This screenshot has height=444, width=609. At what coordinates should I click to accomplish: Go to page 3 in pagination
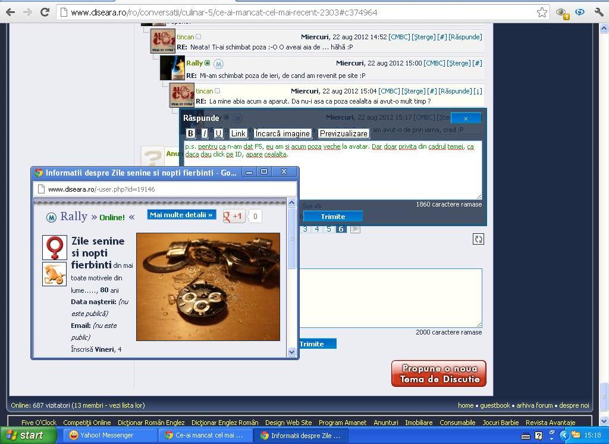pos(305,229)
